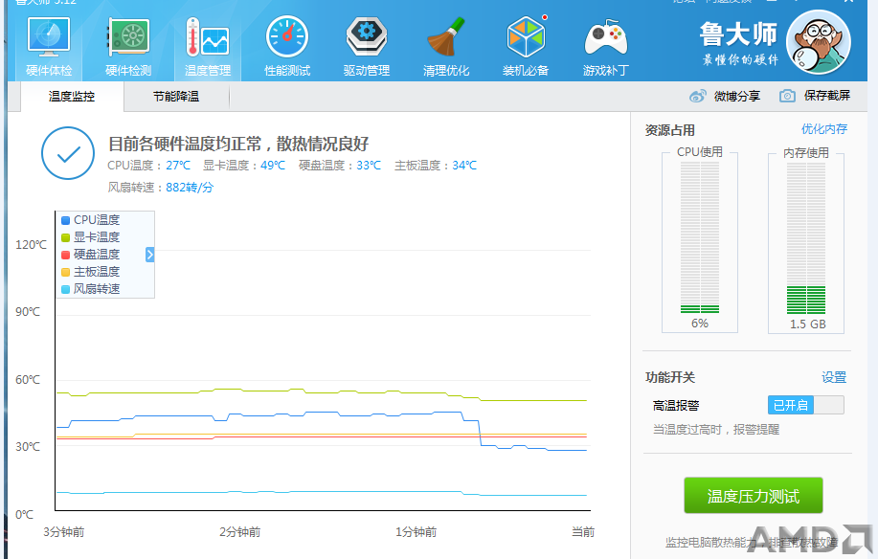This screenshot has width=878, height=559.
Task: Toggle 风扇转速 legend cyan checkbox
Action: tap(65, 290)
